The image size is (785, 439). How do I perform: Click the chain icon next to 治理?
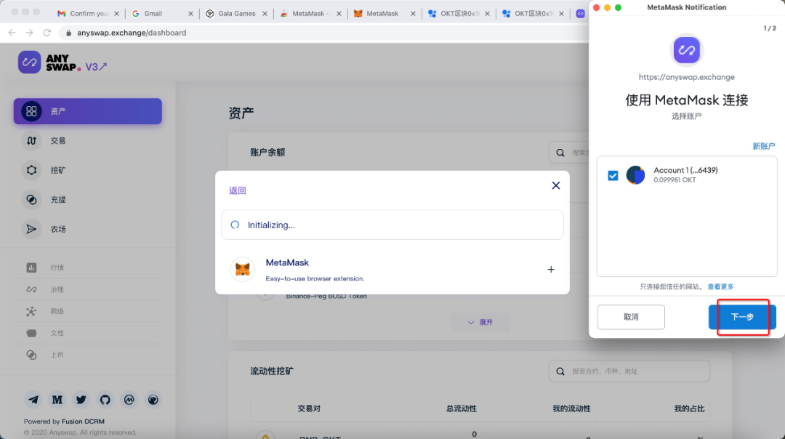pyautogui.click(x=31, y=289)
